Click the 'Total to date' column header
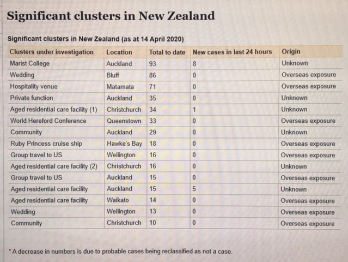Viewport: 348px width, 262px height. (167, 52)
